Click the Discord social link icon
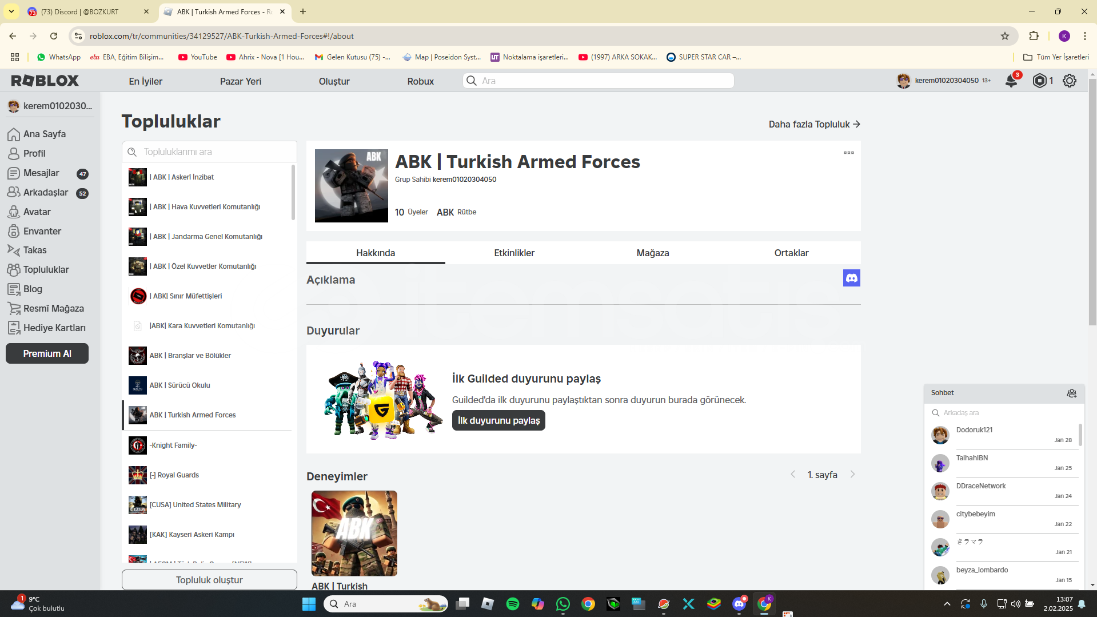This screenshot has width=1097, height=617. 851,278
